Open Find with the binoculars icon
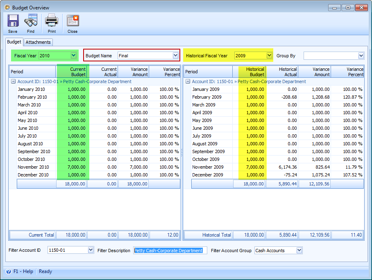The height and width of the screenshot is (280, 372). 31,20
